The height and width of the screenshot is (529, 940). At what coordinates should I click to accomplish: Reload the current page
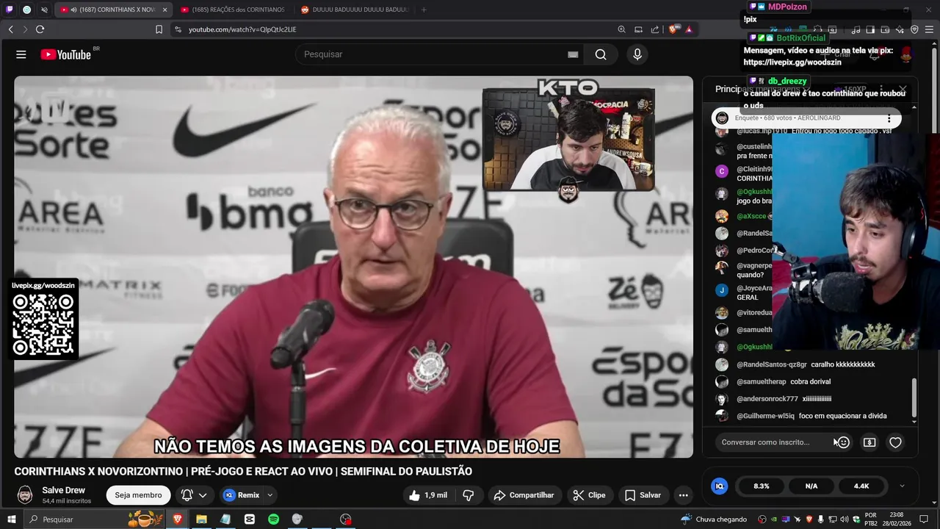click(x=40, y=29)
